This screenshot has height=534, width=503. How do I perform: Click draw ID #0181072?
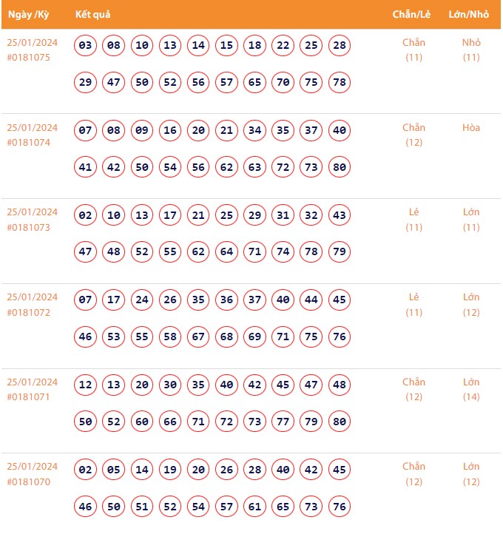tap(29, 313)
